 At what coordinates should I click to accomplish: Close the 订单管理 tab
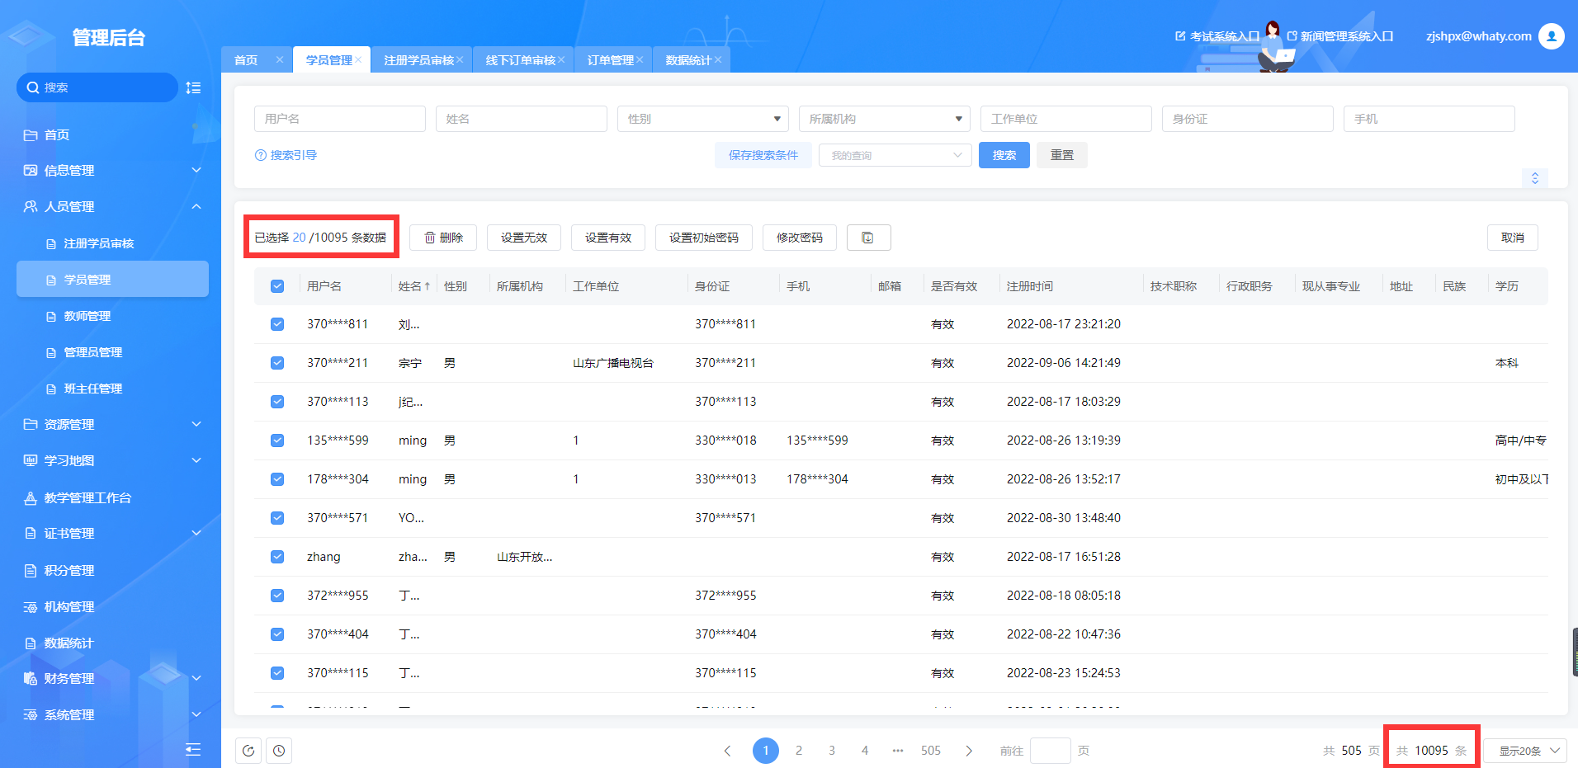[x=640, y=60]
